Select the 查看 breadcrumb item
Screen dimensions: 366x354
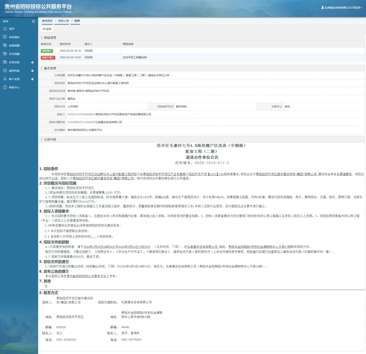pyautogui.click(x=77, y=21)
